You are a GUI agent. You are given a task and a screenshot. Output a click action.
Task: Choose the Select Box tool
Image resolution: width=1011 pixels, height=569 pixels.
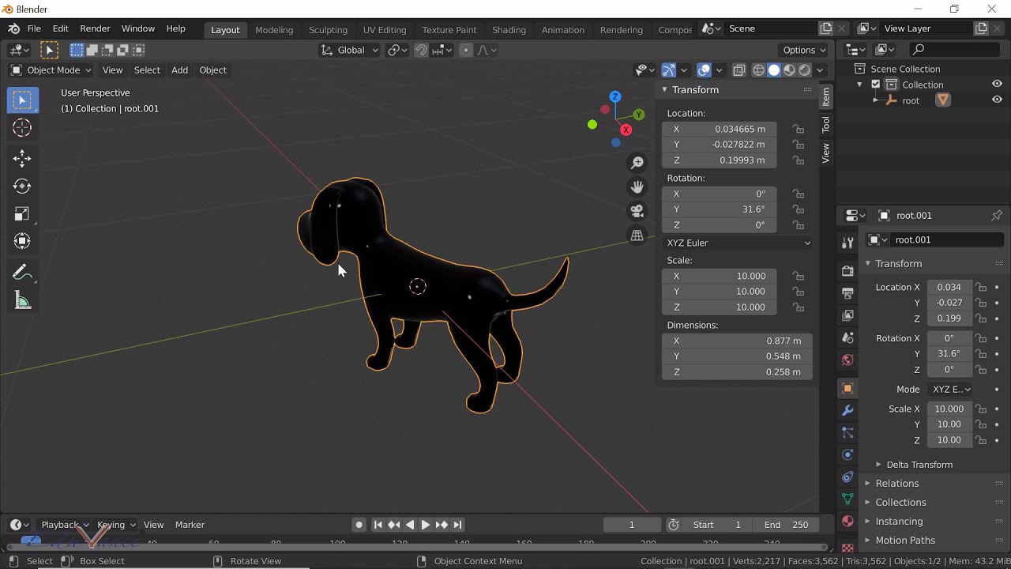point(22,100)
